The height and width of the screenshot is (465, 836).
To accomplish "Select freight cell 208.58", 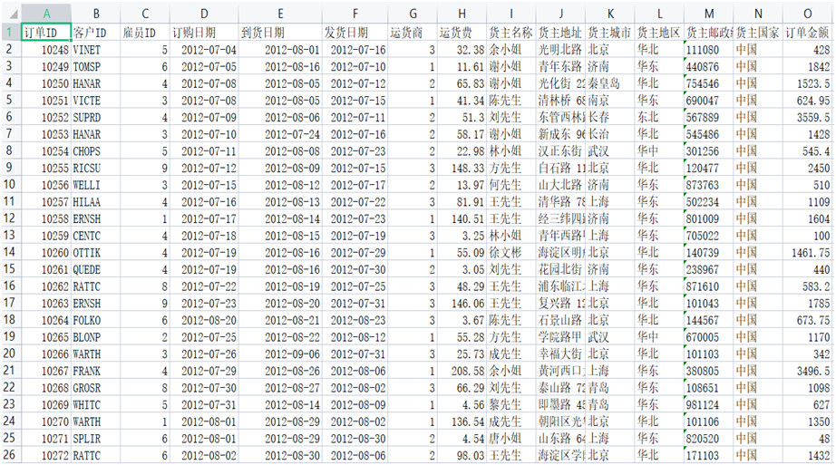I will [x=462, y=371].
